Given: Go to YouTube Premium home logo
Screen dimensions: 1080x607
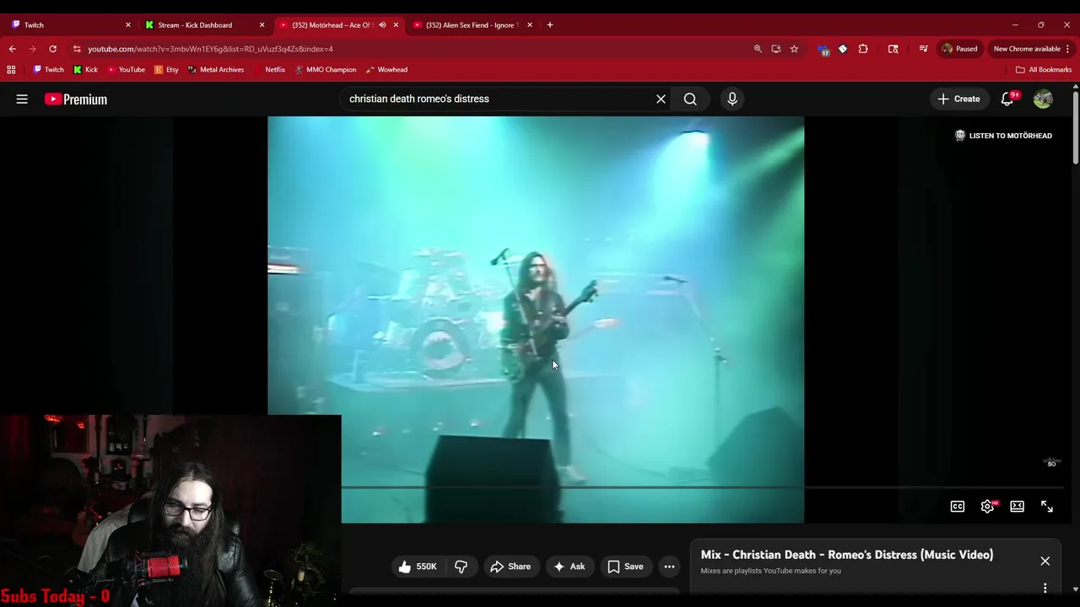Looking at the screenshot, I should [x=76, y=99].
